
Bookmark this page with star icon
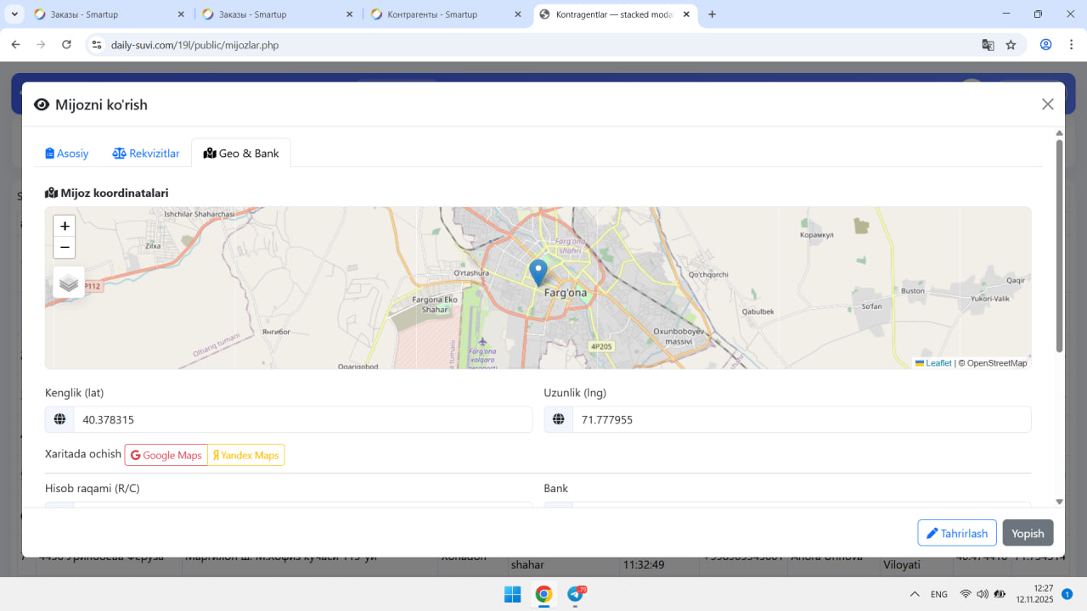click(1011, 45)
